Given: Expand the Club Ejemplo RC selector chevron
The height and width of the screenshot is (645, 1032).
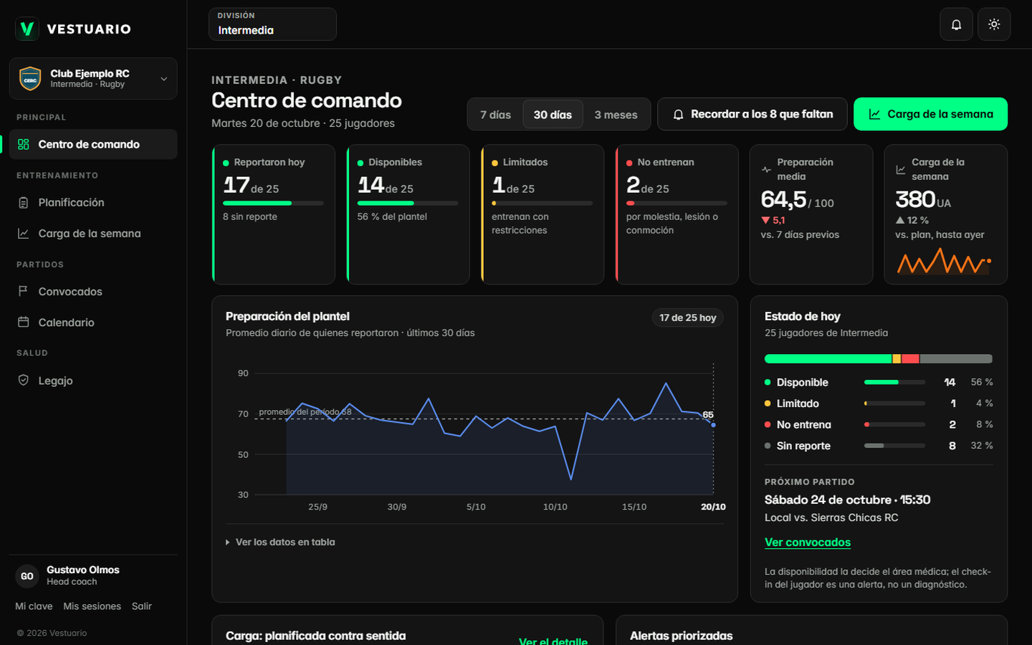Looking at the screenshot, I should 163,79.
